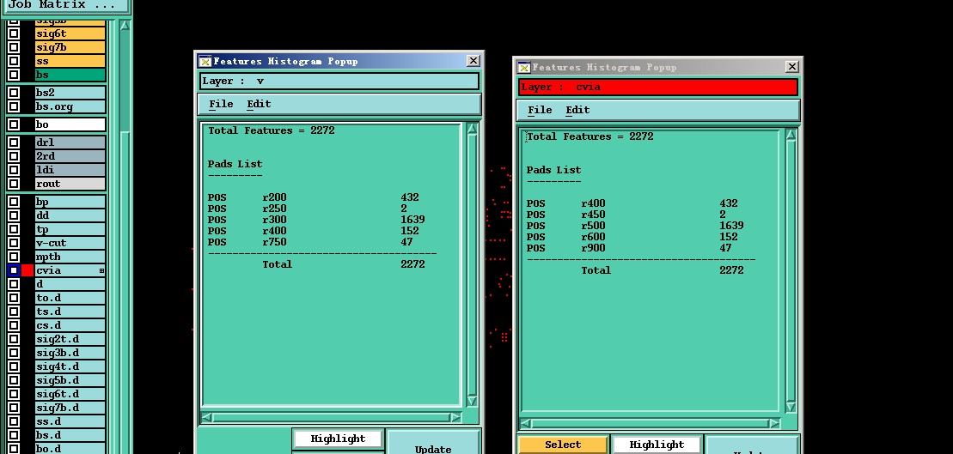953x454 pixels.
Task: Open File menu in the cvia popup
Action: [x=539, y=110]
